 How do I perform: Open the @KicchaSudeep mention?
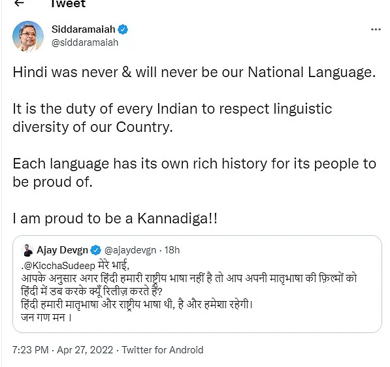pos(59,266)
